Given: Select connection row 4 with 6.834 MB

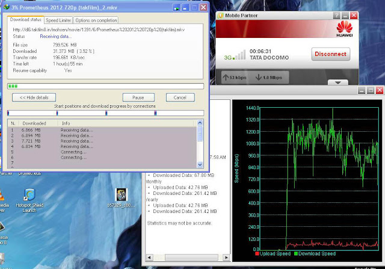Looking at the screenshot, I should (102, 146).
